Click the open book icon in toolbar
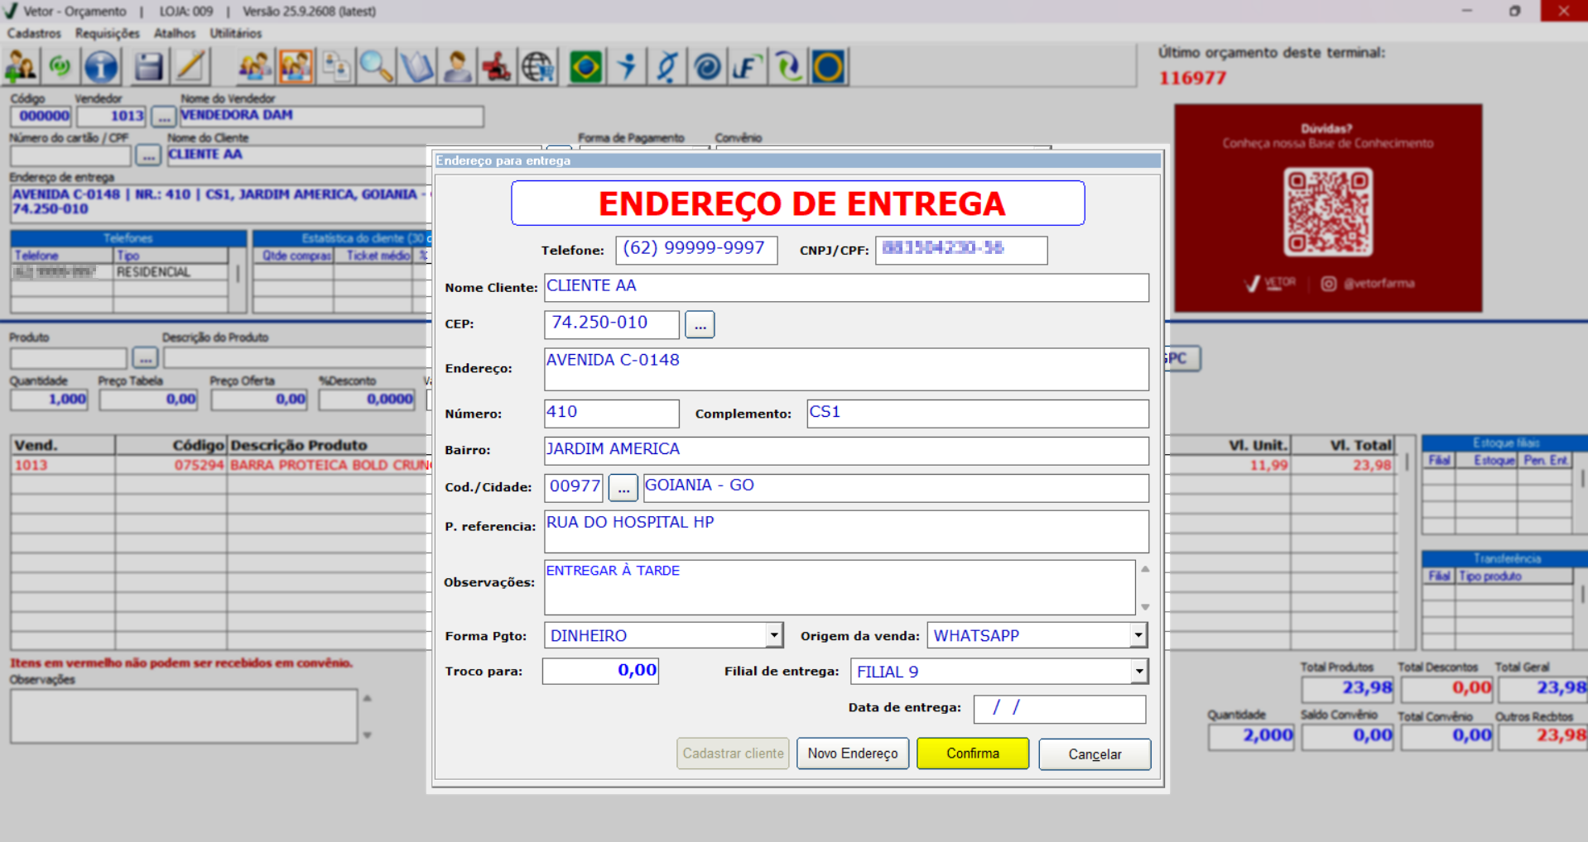The width and height of the screenshot is (1588, 842). [416, 67]
